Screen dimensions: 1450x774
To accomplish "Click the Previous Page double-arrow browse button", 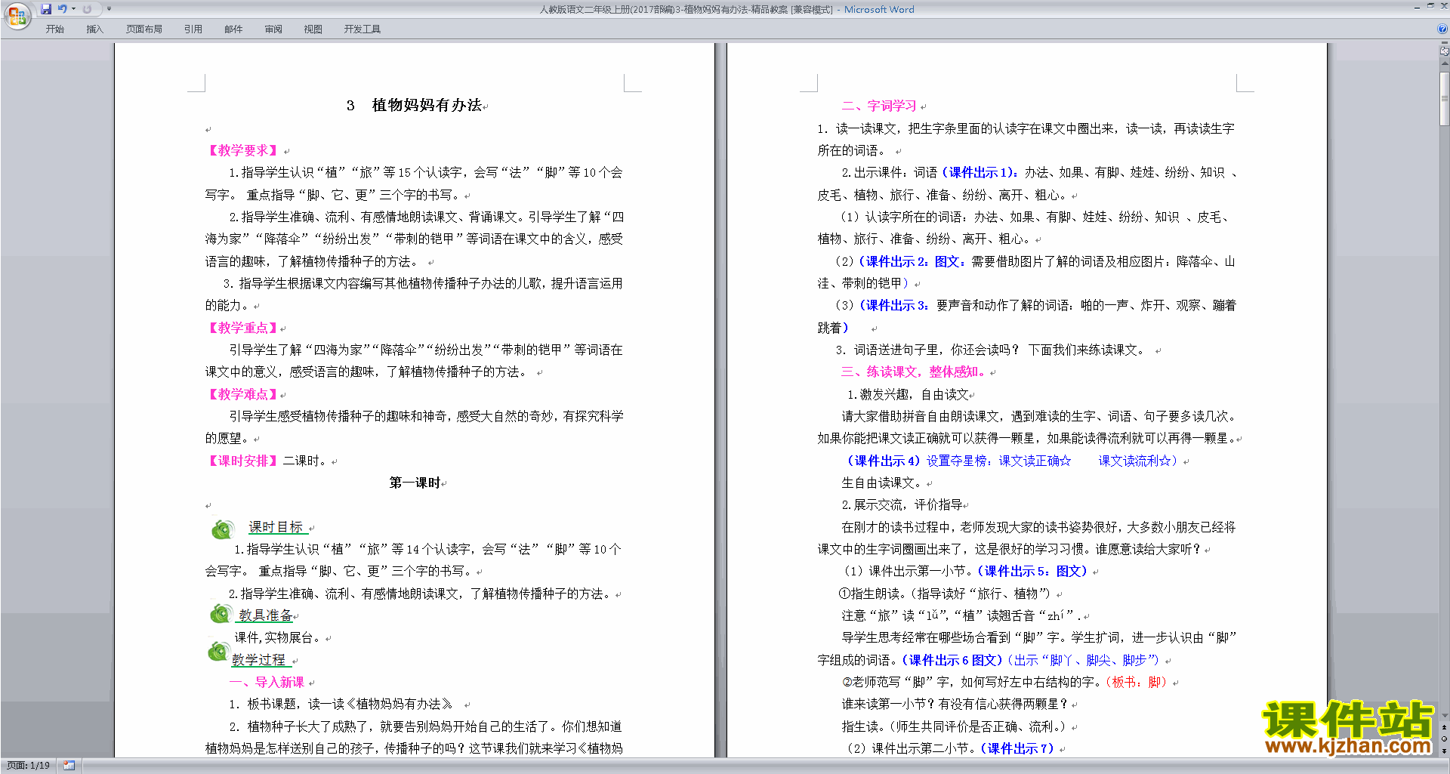I will pos(1444,727).
